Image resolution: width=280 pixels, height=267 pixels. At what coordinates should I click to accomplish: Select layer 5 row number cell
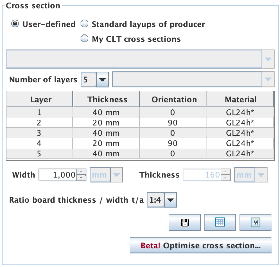tap(39, 153)
